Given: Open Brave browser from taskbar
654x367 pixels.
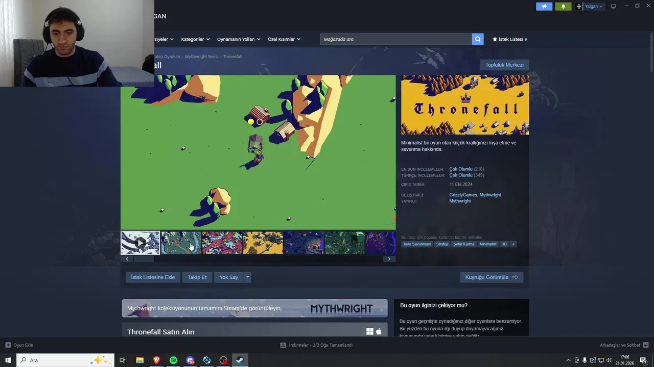Looking at the screenshot, I should (156, 360).
